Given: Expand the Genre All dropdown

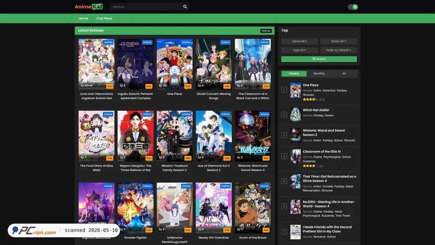Looking at the screenshot, I should (x=299, y=42).
